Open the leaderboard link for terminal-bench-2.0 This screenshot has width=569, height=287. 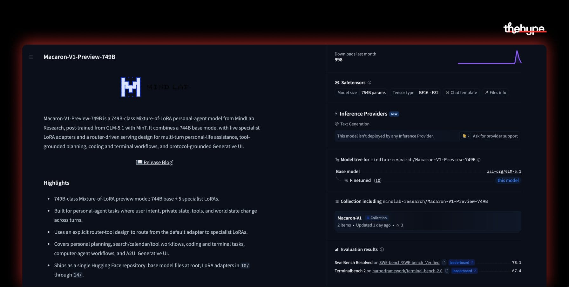point(464,271)
